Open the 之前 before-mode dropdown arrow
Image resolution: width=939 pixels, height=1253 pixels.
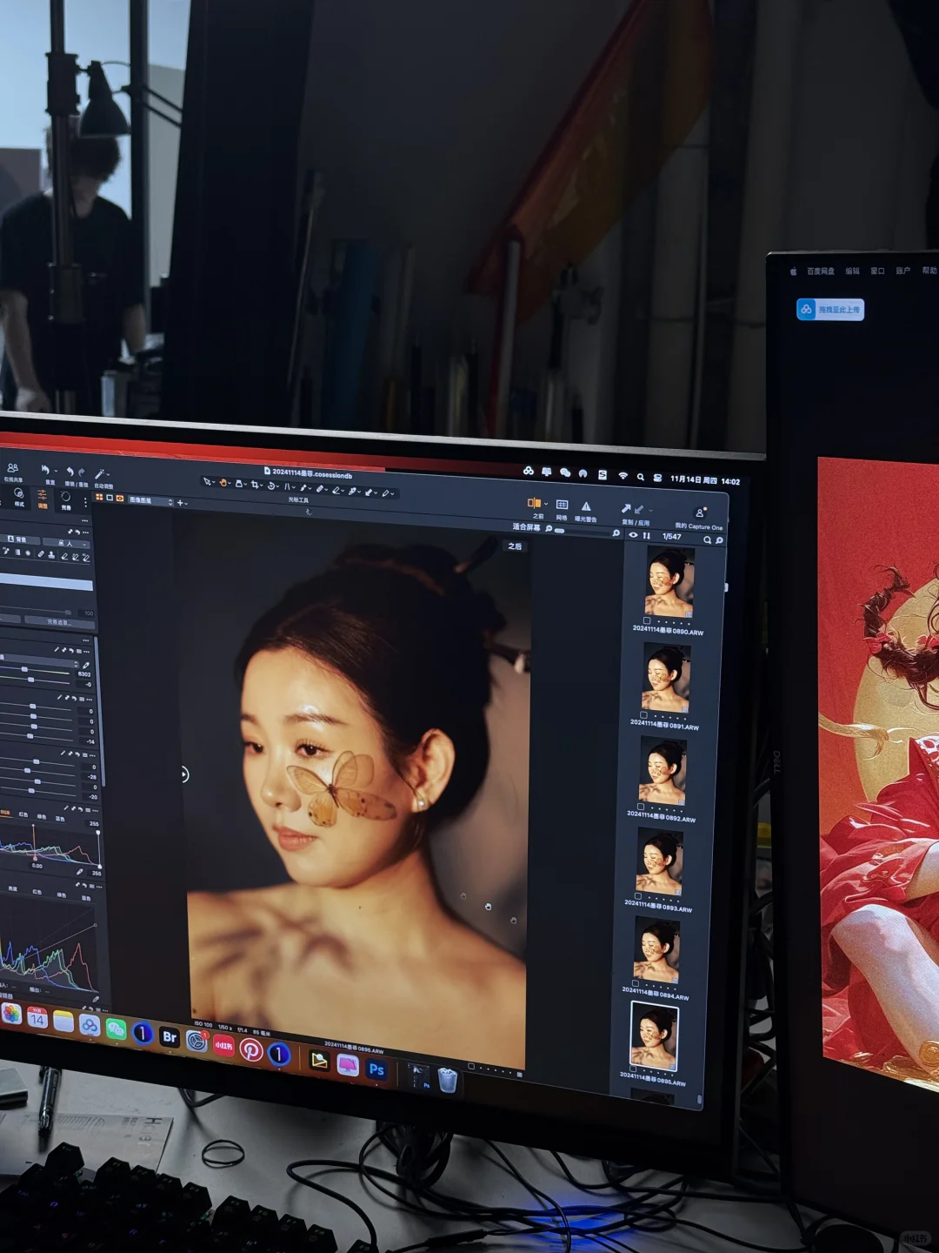[x=546, y=504]
